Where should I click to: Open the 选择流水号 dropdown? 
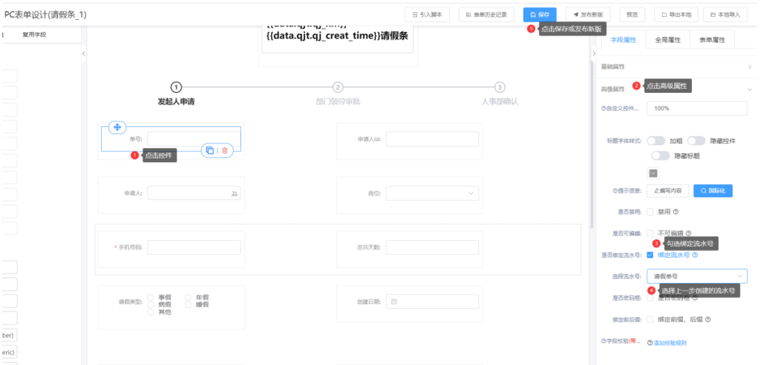coord(697,276)
